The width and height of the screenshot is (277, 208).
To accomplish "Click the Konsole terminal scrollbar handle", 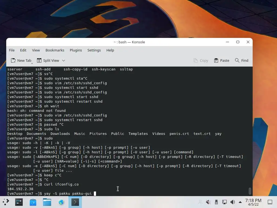I will pyautogui.click(x=250, y=191).
